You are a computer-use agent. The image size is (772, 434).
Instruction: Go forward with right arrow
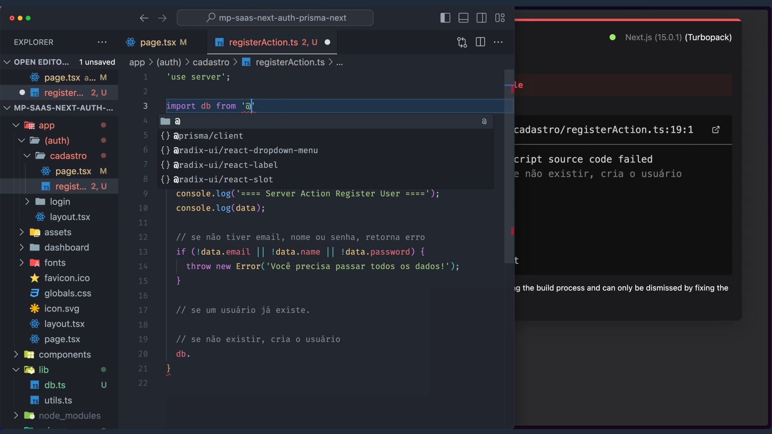[162, 18]
